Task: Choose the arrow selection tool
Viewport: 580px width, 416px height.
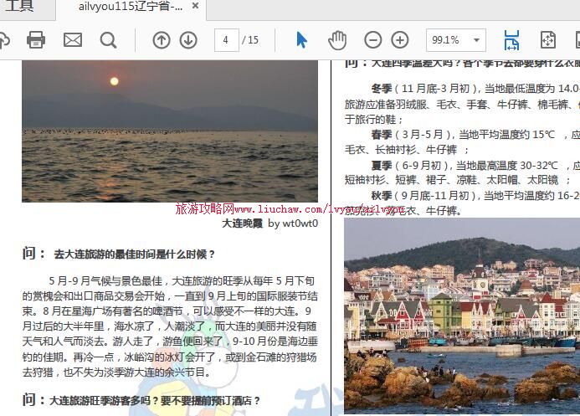Action: [302, 39]
